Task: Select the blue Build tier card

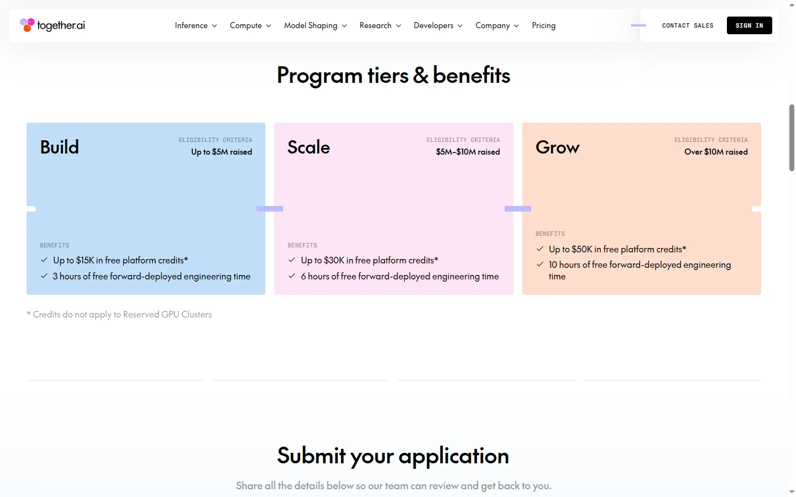Action: pos(146,209)
